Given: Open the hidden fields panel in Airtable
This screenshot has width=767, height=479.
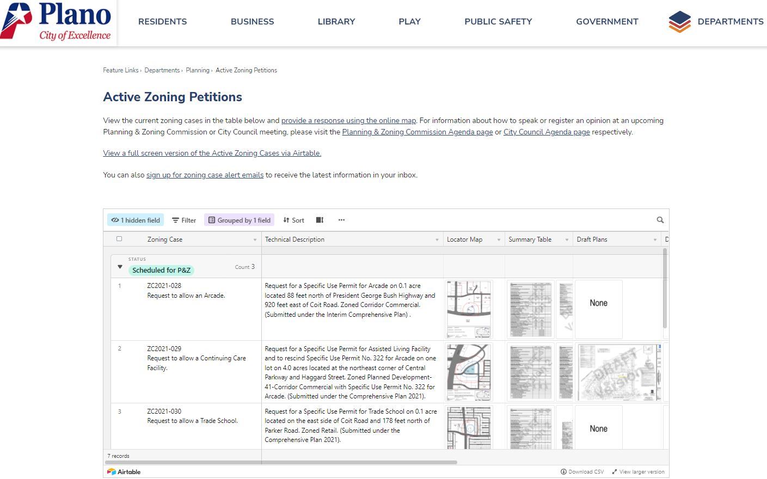Looking at the screenshot, I should pos(135,220).
